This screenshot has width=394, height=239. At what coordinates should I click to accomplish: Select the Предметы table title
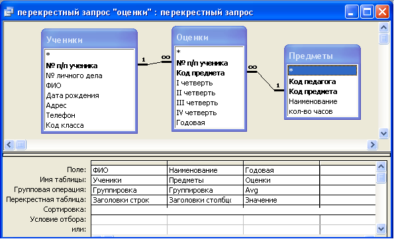click(x=311, y=56)
